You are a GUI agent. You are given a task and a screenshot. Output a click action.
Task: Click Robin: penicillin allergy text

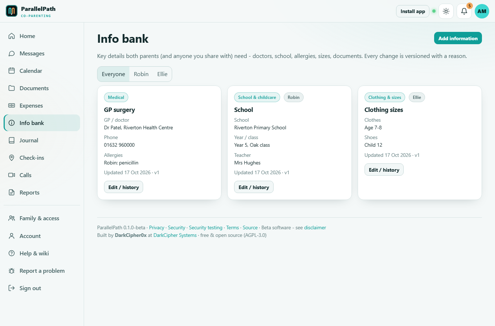121,163
